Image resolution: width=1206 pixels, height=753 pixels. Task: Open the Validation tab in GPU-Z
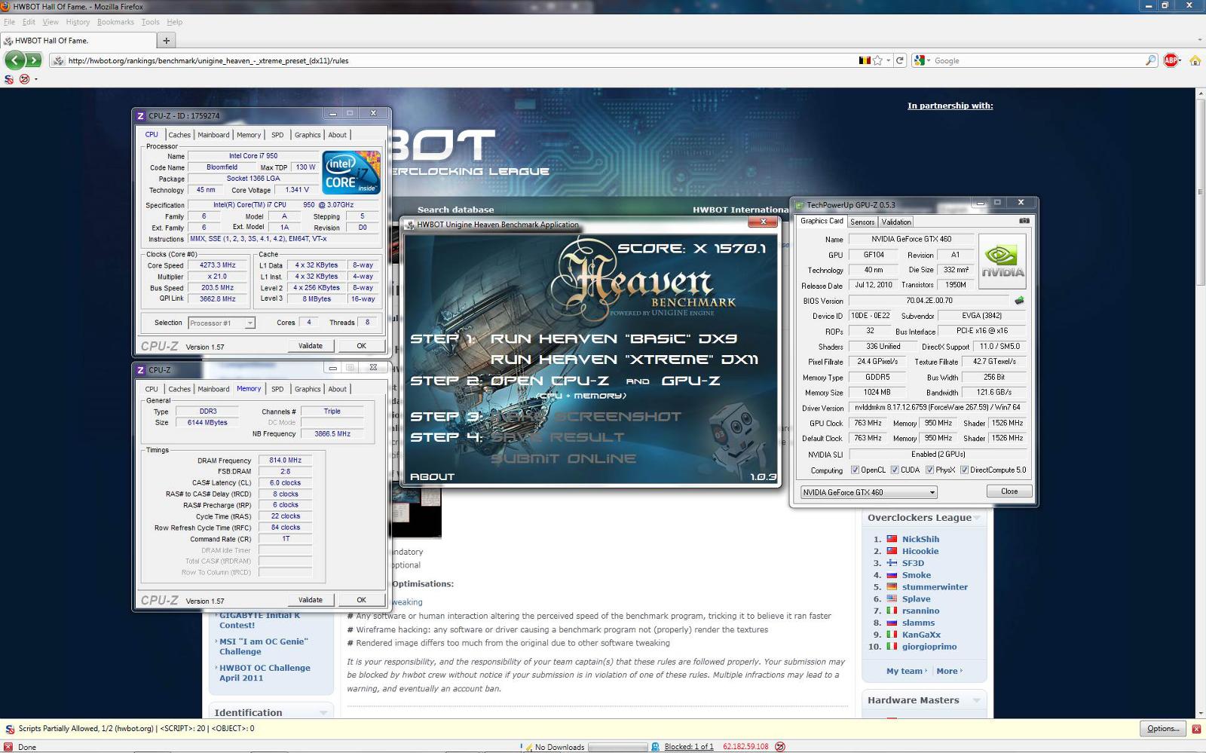896,222
